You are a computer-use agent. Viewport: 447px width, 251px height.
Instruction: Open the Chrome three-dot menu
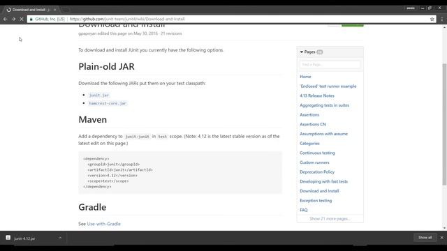[x=442, y=19]
